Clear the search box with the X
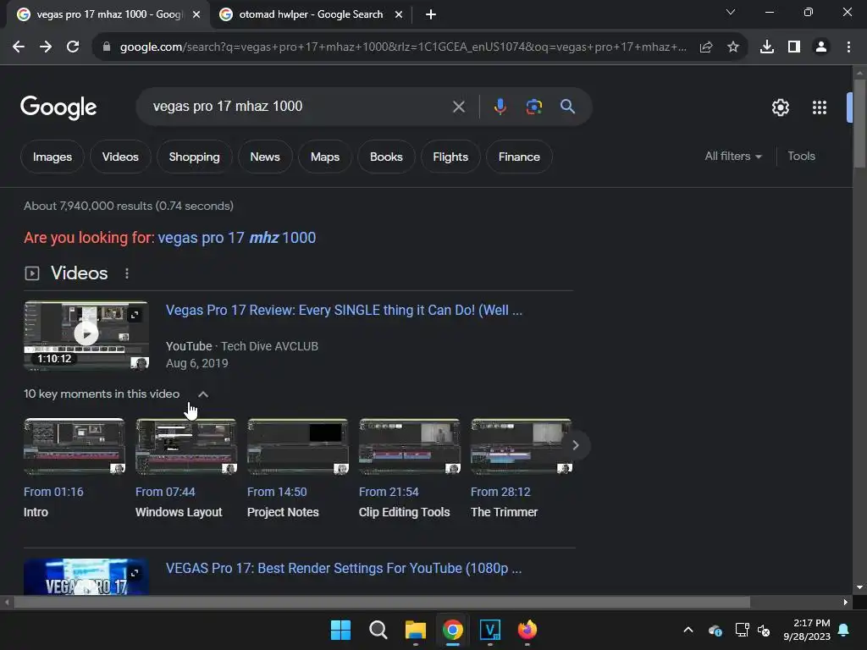Screen dimensions: 867x650 tap(458, 107)
